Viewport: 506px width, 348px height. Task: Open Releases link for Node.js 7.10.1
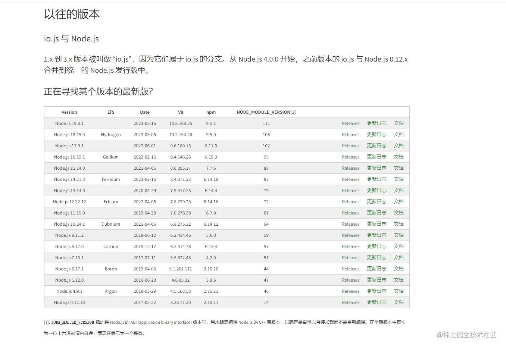coord(350,258)
